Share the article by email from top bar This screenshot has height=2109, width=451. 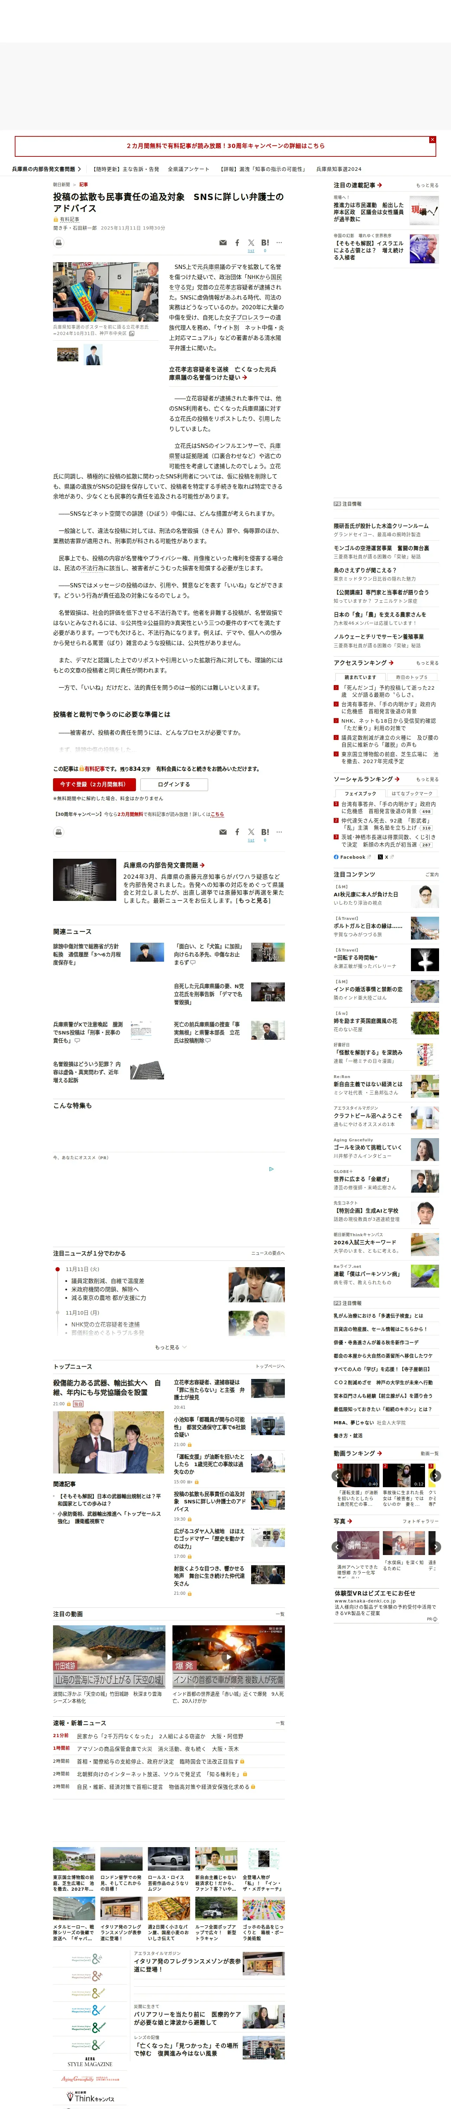(x=223, y=242)
